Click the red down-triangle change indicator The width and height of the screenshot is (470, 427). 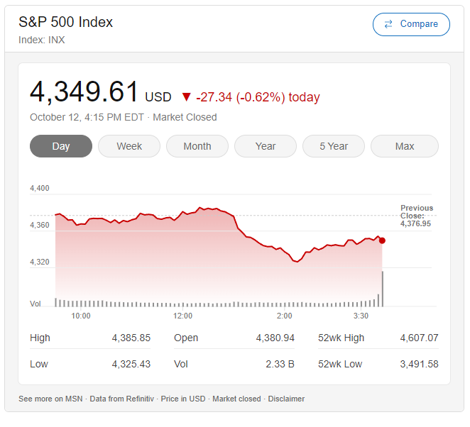pyautogui.click(x=187, y=97)
